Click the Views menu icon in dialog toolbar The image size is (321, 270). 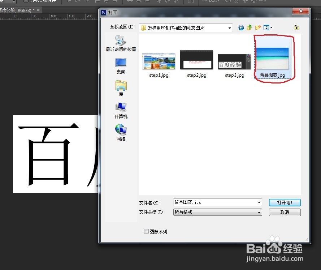click(266, 27)
